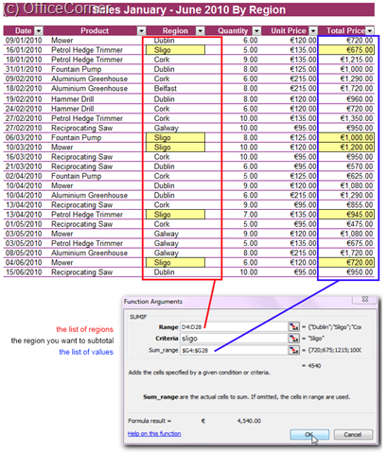The height and width of the screenshot is (454, 387).
Task: Close the Function Arguments dialog
Action: click(x=365, y=299)
